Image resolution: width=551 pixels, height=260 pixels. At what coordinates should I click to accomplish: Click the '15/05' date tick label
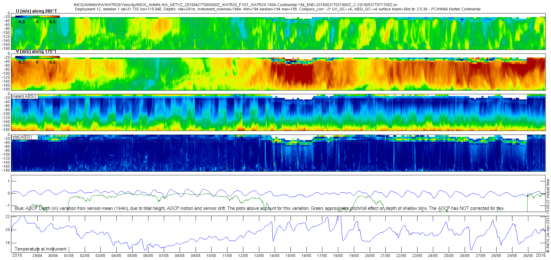[x=290, y=256]
